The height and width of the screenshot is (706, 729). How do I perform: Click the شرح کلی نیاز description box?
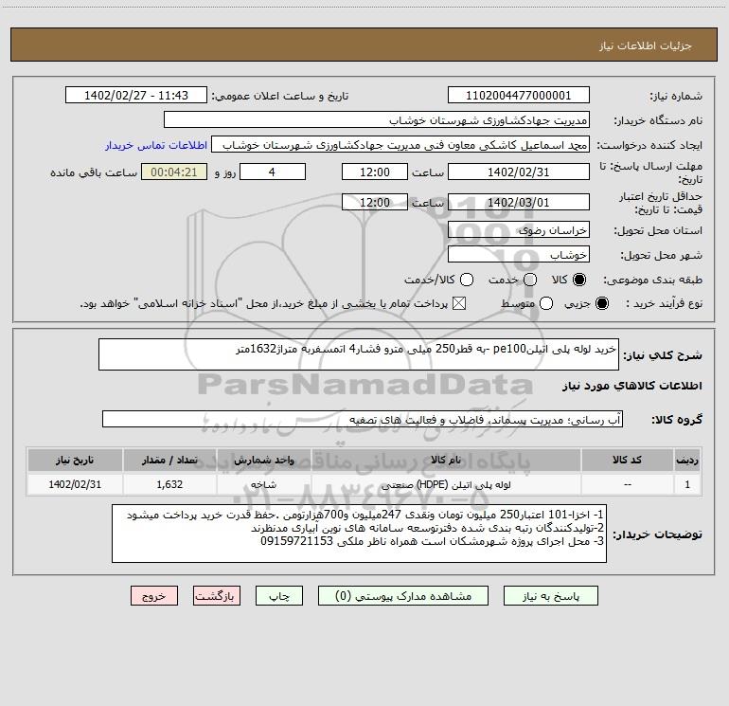(359, 354)
